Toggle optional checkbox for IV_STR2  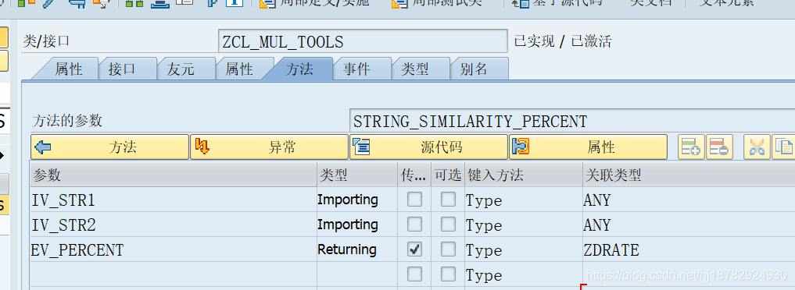(x=448, y=225)
